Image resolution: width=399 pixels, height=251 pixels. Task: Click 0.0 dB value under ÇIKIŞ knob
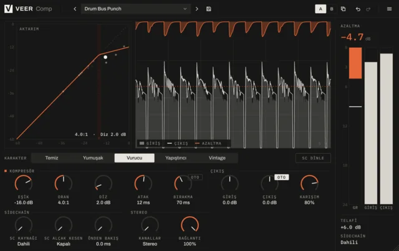pos(269,202)
